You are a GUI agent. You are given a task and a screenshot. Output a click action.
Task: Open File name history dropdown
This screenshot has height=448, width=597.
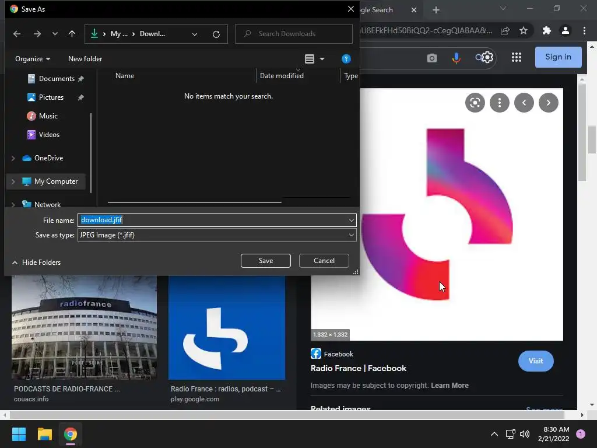point(351,220)
